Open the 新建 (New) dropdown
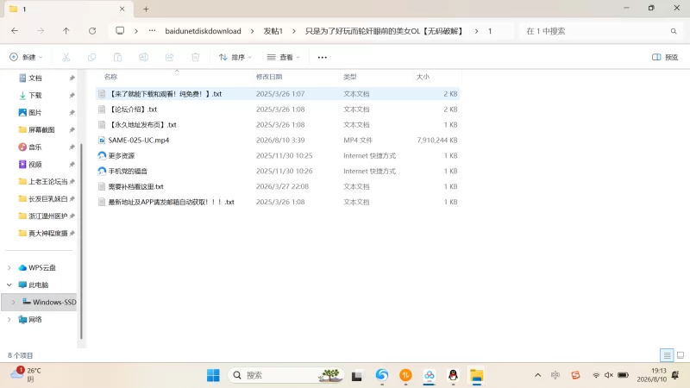Viewport: 690px width, 388px height. 26,57
